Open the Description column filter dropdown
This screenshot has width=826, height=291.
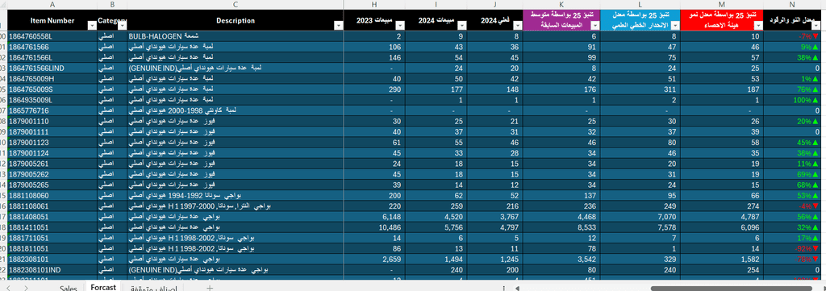(338, 25)
